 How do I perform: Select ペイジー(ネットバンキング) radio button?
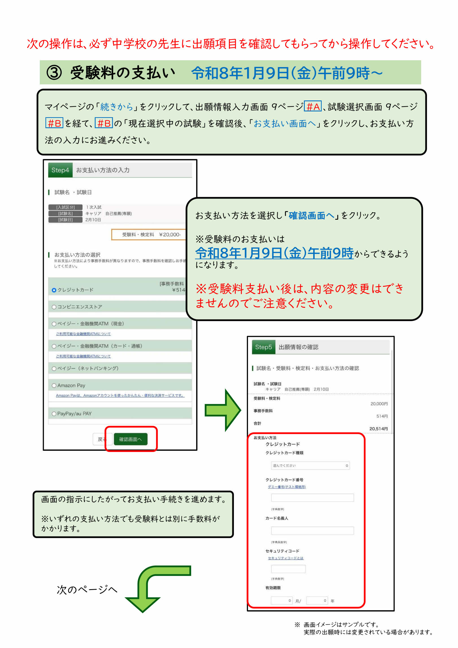(x=54, y=369)
